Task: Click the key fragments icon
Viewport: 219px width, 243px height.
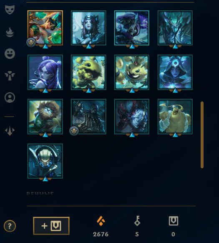Action: (x=137, y=221)
